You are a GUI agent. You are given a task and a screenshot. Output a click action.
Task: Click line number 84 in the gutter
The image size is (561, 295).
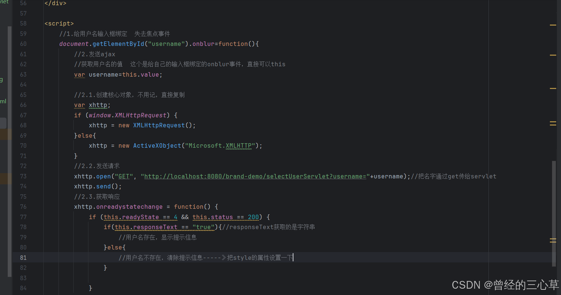pyautogui.click(x=23, y=288)
